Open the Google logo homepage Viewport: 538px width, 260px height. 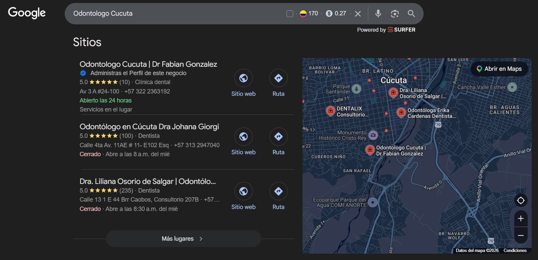click(x=27, y=13)
